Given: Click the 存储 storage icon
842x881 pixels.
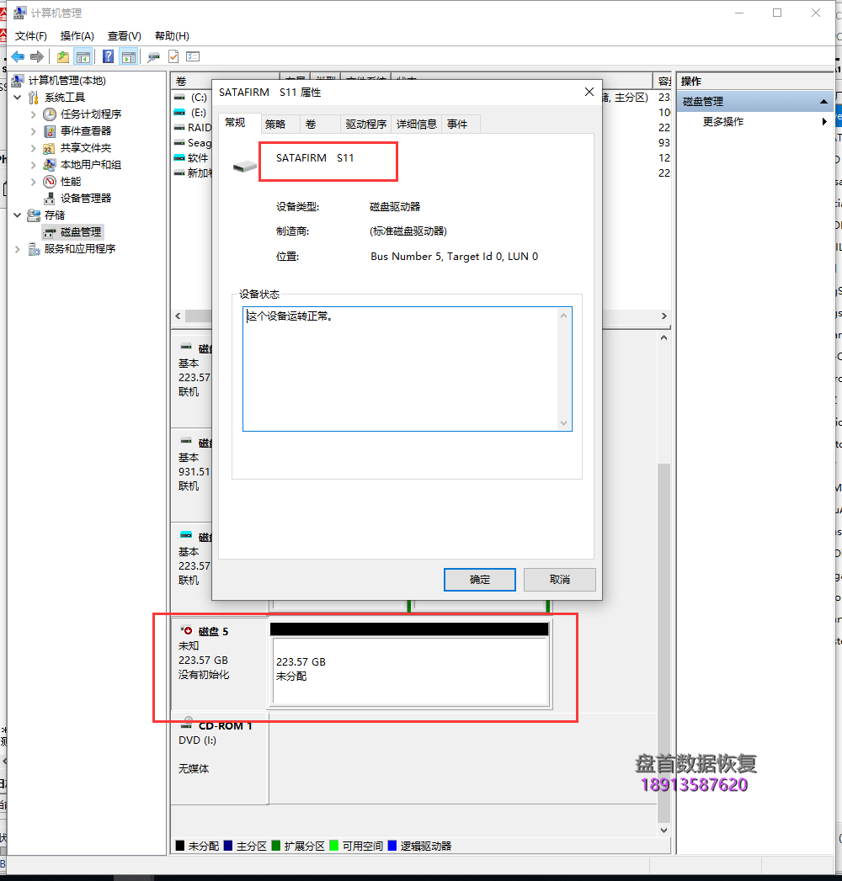Looking at the screenshot, I should click(x=35, y=215).
